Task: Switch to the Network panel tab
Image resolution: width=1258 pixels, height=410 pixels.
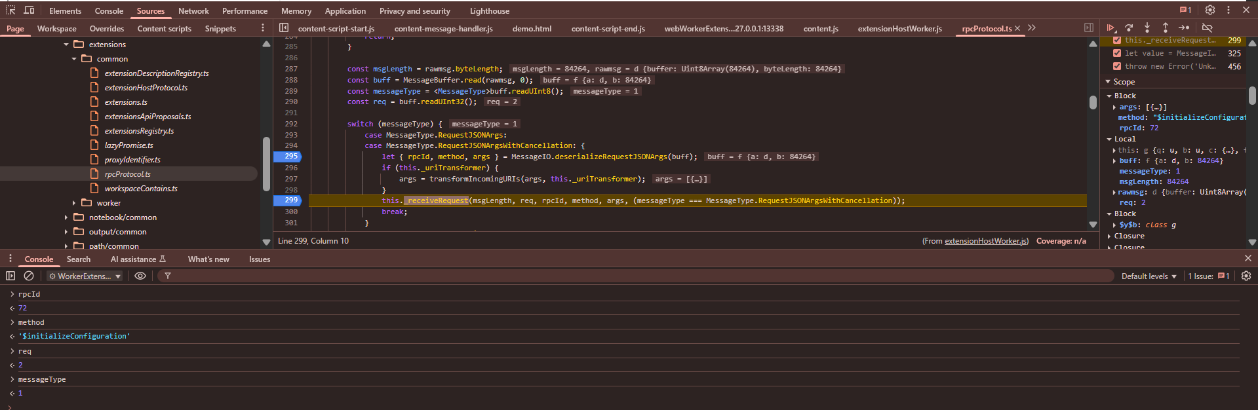Action: (193, 11)
